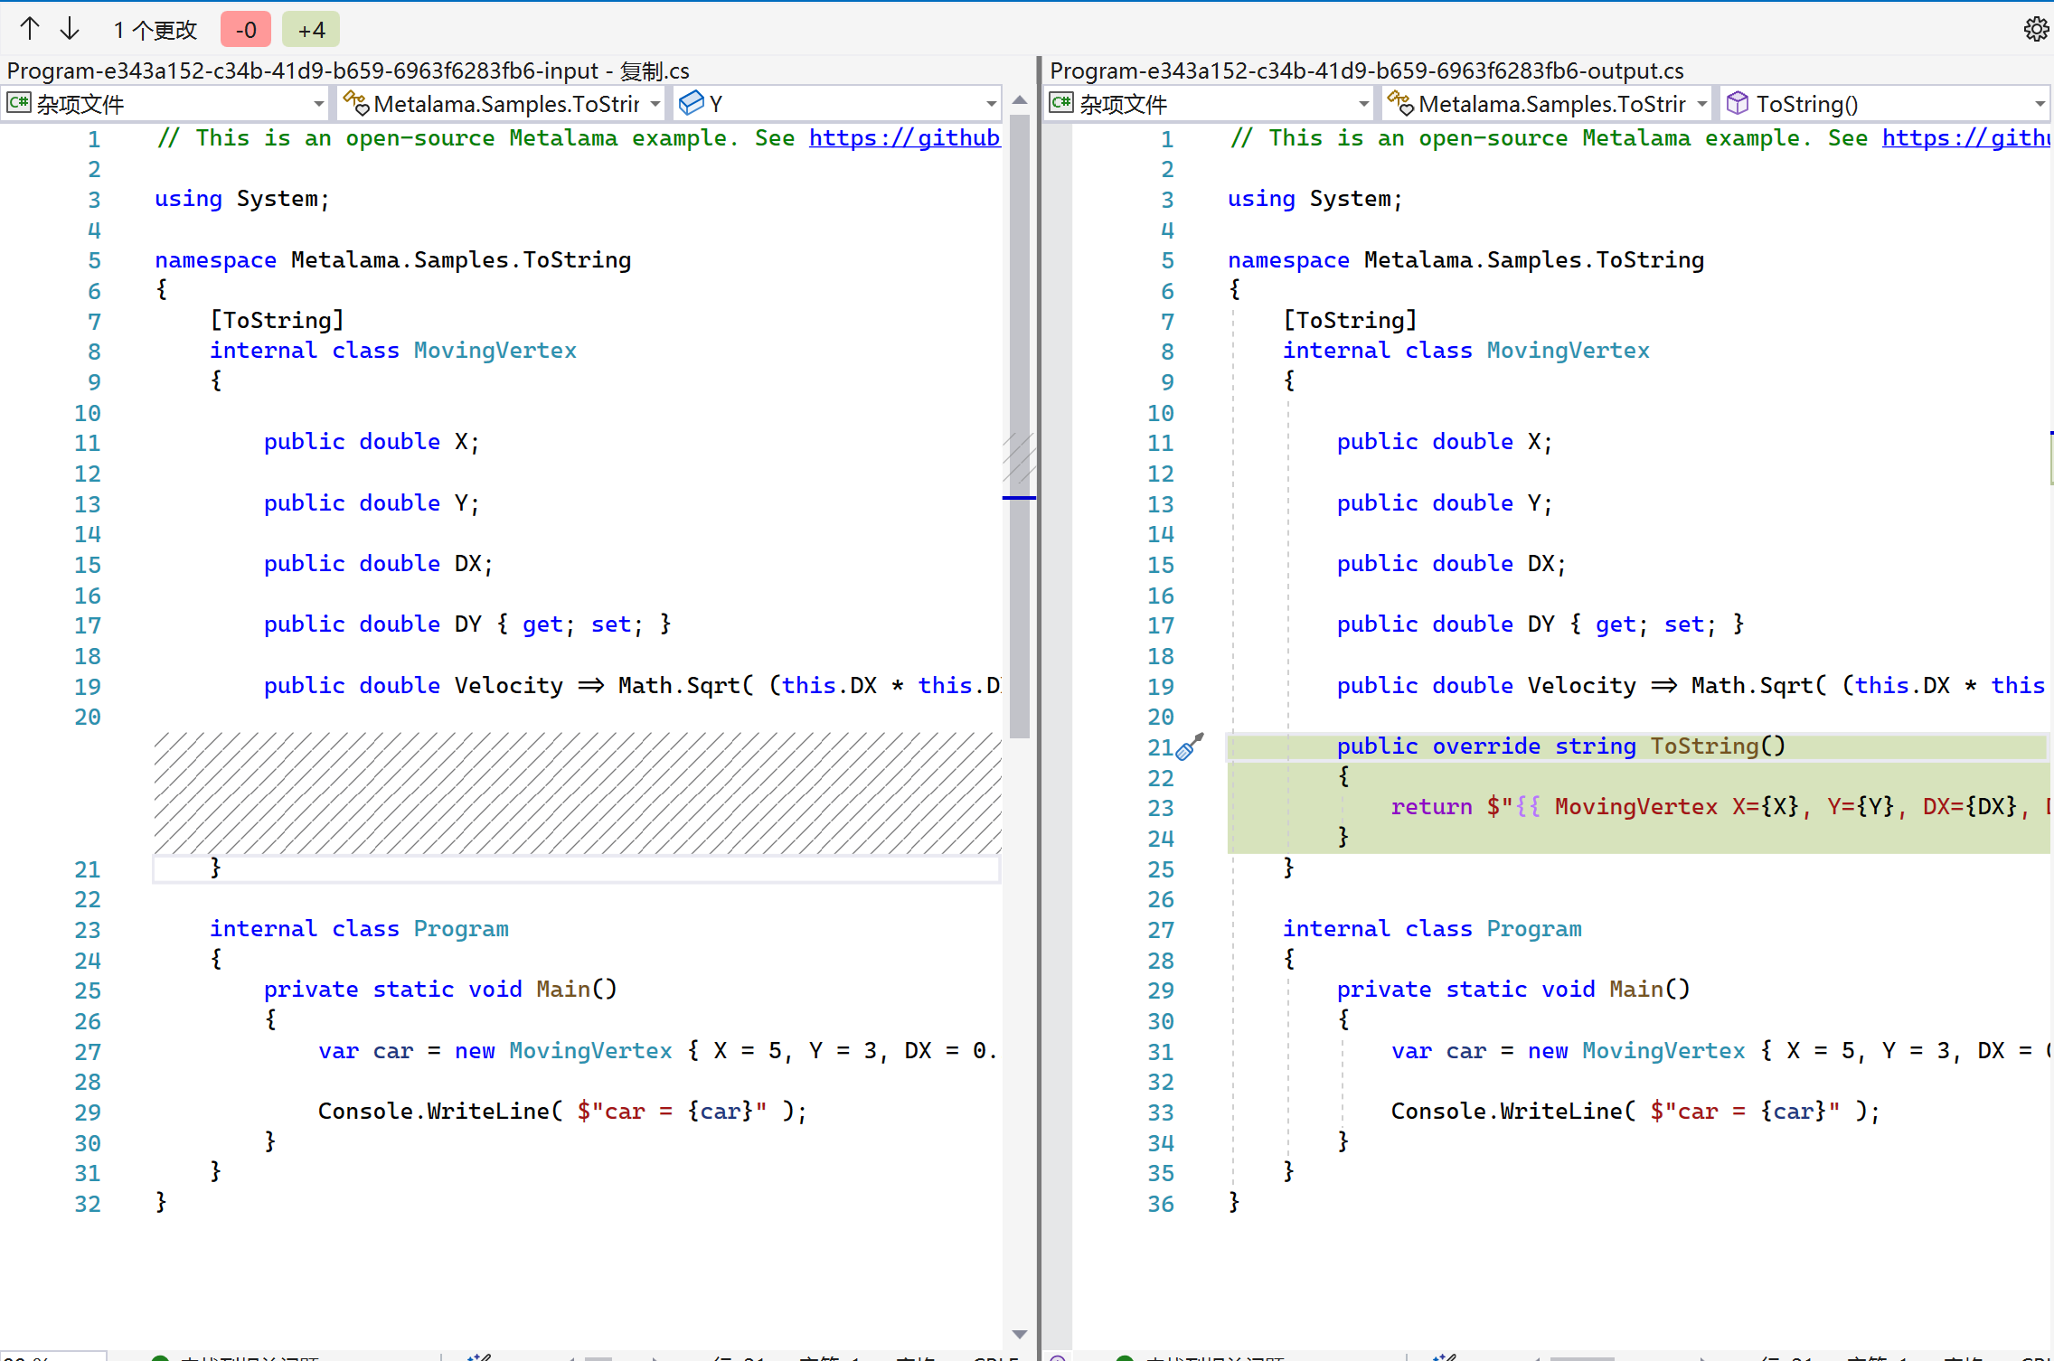Image resolution: width=2054 pixels, height=1361 pixels.
Task: Click 'internal class MovingVertex' in right pane
Action: [1465, 351]
